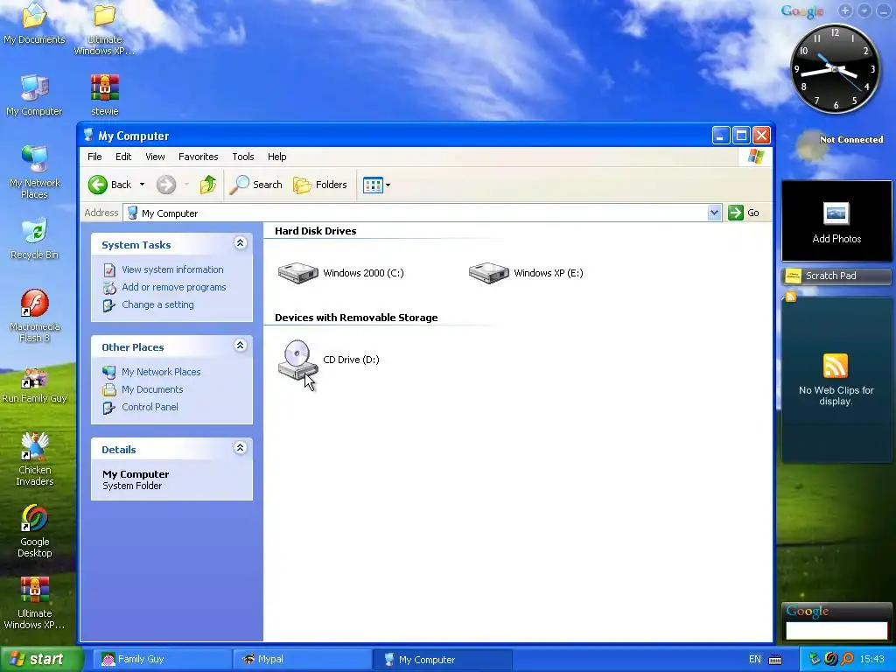This screenshot has height=672, width=896.
Task: Open the Tools menu
Action: point(243,157)
